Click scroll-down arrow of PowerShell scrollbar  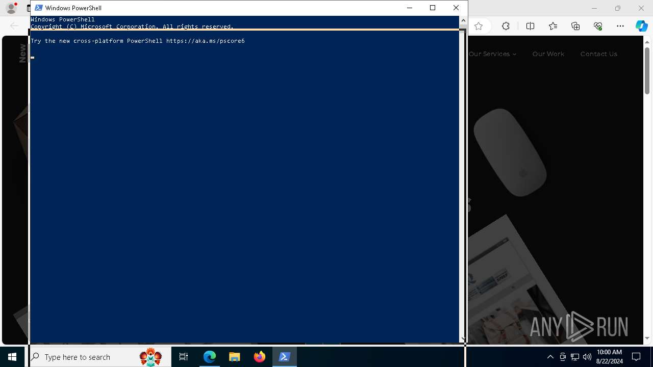click(x=463, y=338)
